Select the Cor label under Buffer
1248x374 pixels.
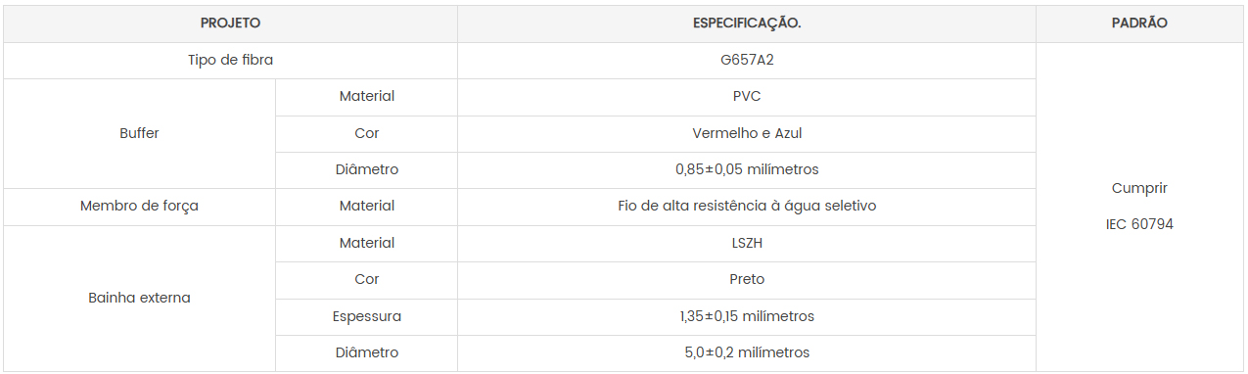(x=367, y=134)
